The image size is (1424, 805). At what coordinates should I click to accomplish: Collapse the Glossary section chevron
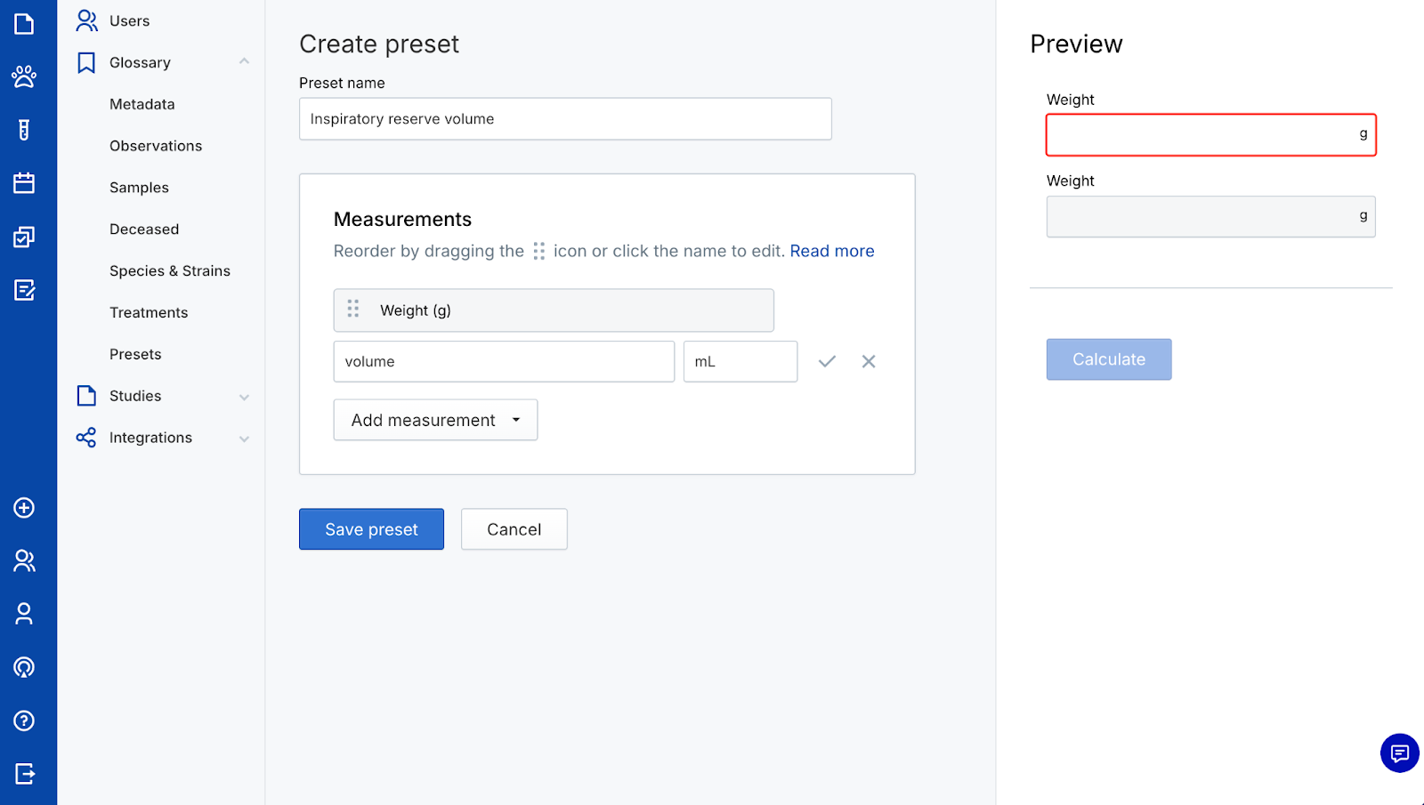[244, 61]
